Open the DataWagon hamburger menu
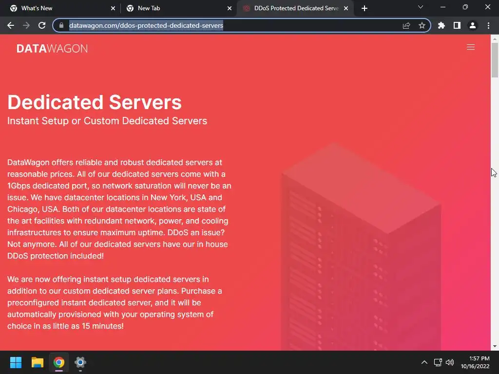This screenshot has width=499, height=374. [471, 47]
